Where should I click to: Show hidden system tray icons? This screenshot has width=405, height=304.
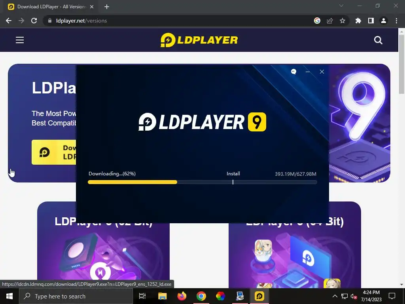coord(335,296)
